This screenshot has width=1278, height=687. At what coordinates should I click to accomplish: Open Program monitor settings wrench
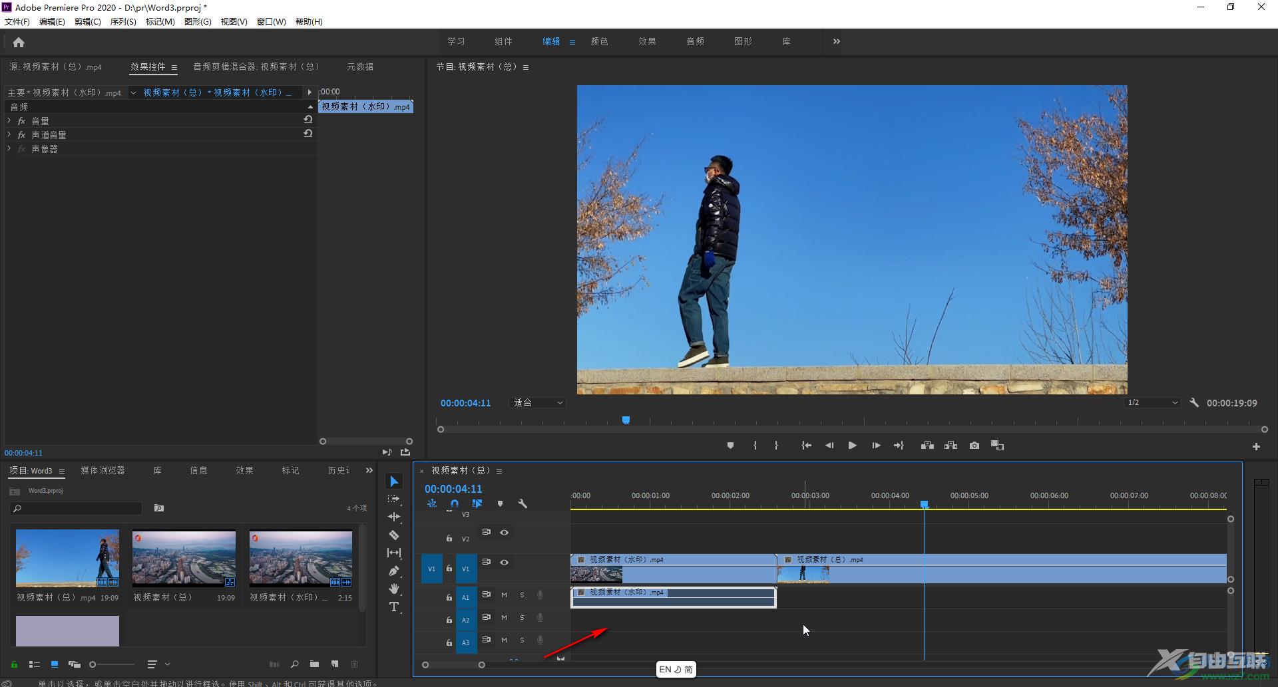(x=1194, y=403)
